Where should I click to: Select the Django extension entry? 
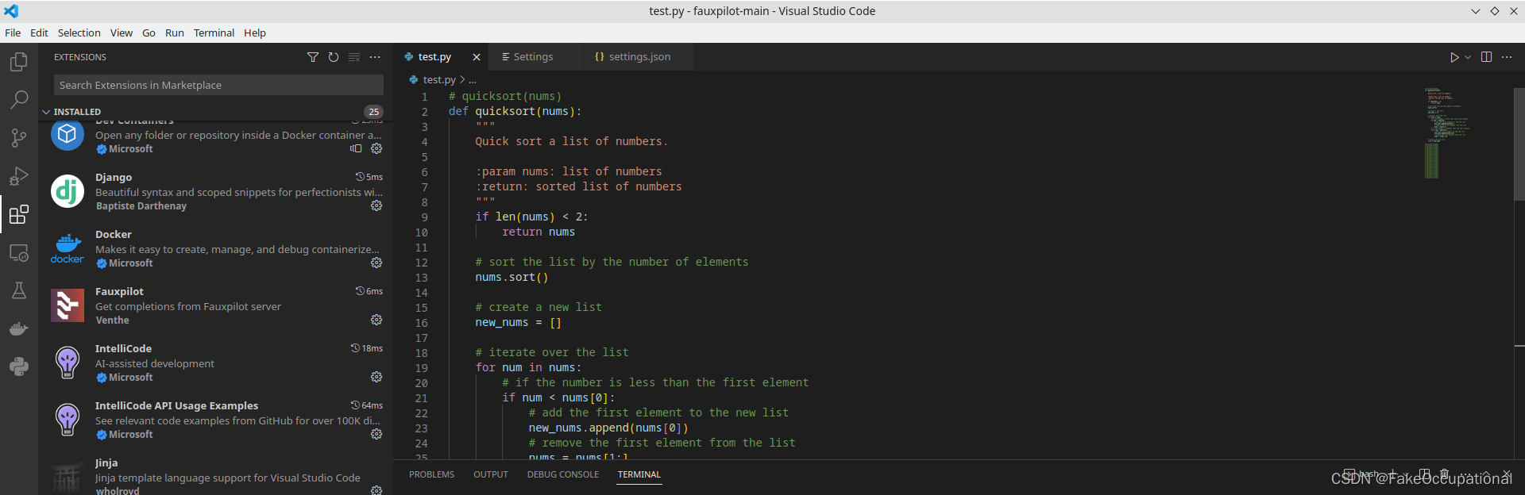point(216,191)
